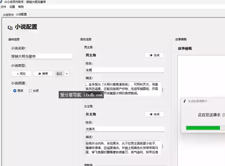This screenshot has width=225, height=166.
Task: Click the 小说配置 header icon
Action: click(10, 28)
